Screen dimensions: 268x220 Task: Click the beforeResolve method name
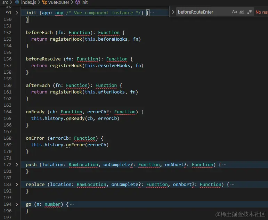[43, 59]
